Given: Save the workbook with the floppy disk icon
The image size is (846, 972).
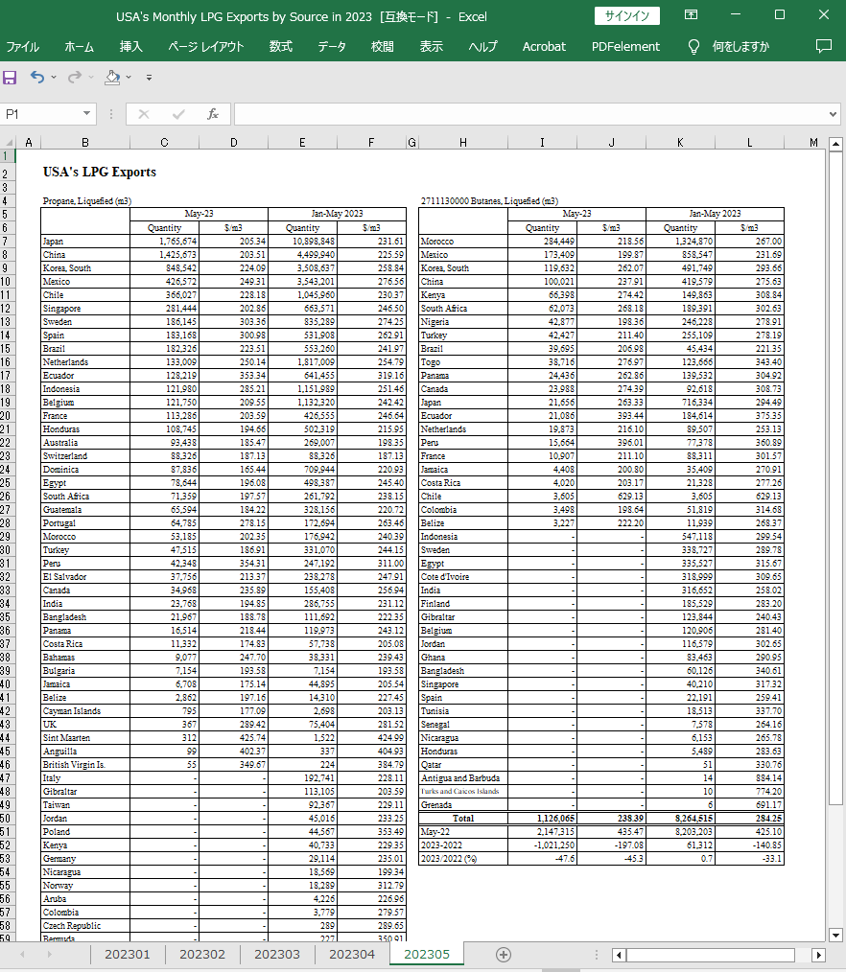Looking at the screenshot, I should pyautogui.click(x=10, y=78).
